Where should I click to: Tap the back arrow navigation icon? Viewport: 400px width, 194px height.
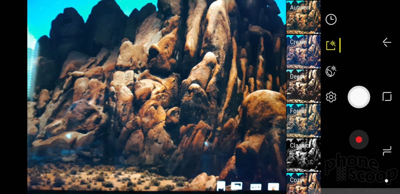click(x=387, y=42)
